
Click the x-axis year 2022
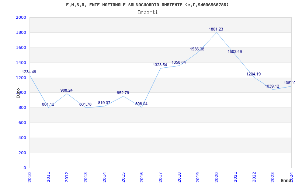pyautogui.click(x=254, y=177)
